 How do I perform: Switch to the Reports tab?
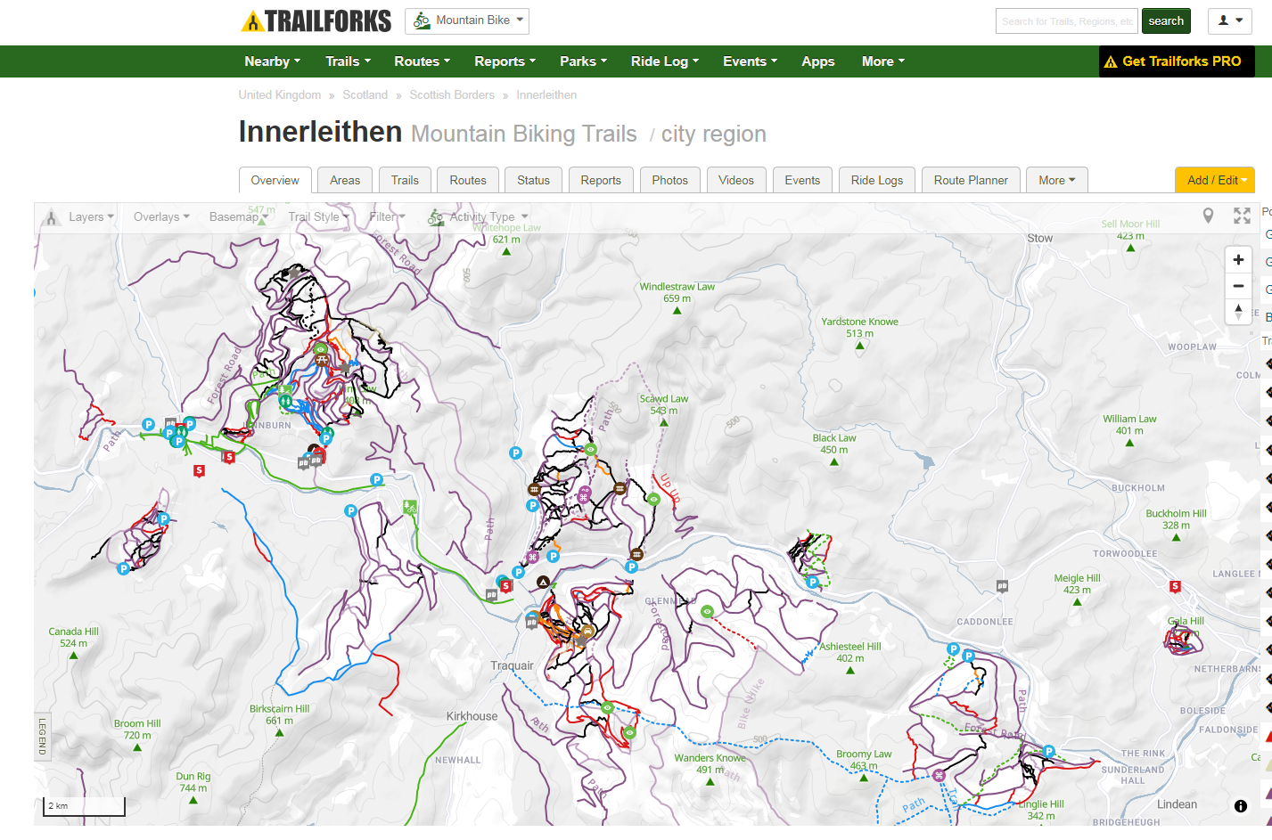click(601, 180)
